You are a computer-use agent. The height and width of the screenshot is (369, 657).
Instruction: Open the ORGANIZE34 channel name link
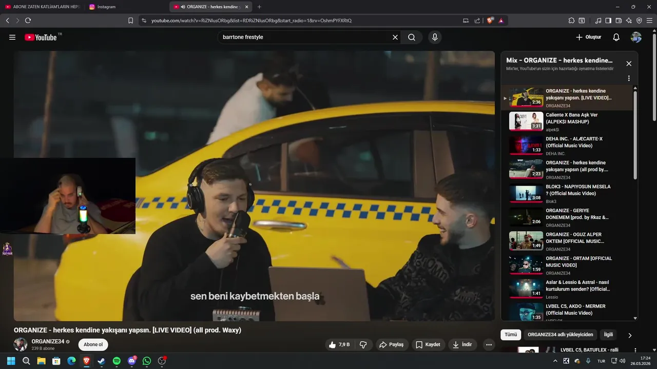48,341
